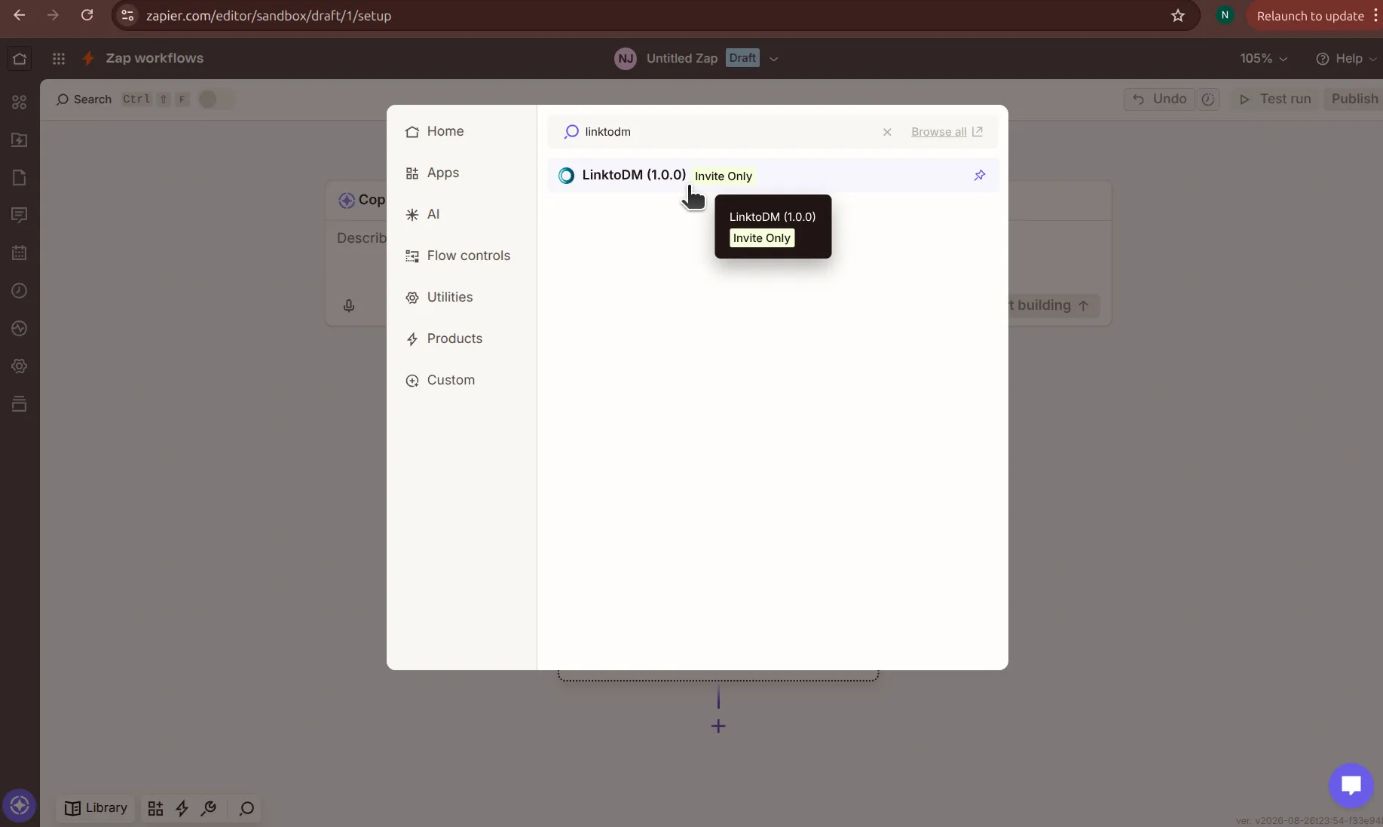Toggle the switch next to Search shortcut
The height and width of the screenshot is (827, 1383).
[215, 100]
